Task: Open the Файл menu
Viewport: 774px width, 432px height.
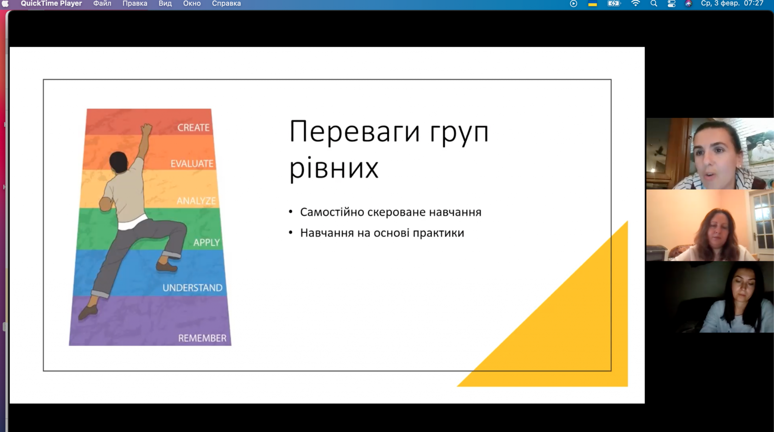Action: point(102,4)
